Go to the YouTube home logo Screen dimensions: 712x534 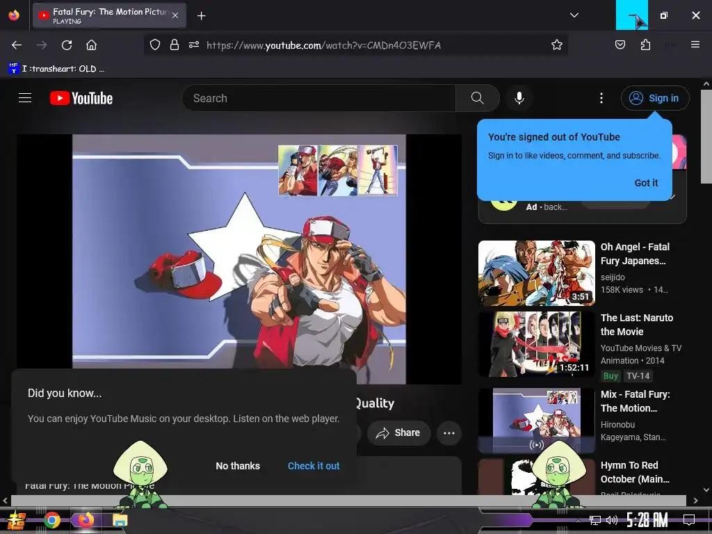[81, 98]
